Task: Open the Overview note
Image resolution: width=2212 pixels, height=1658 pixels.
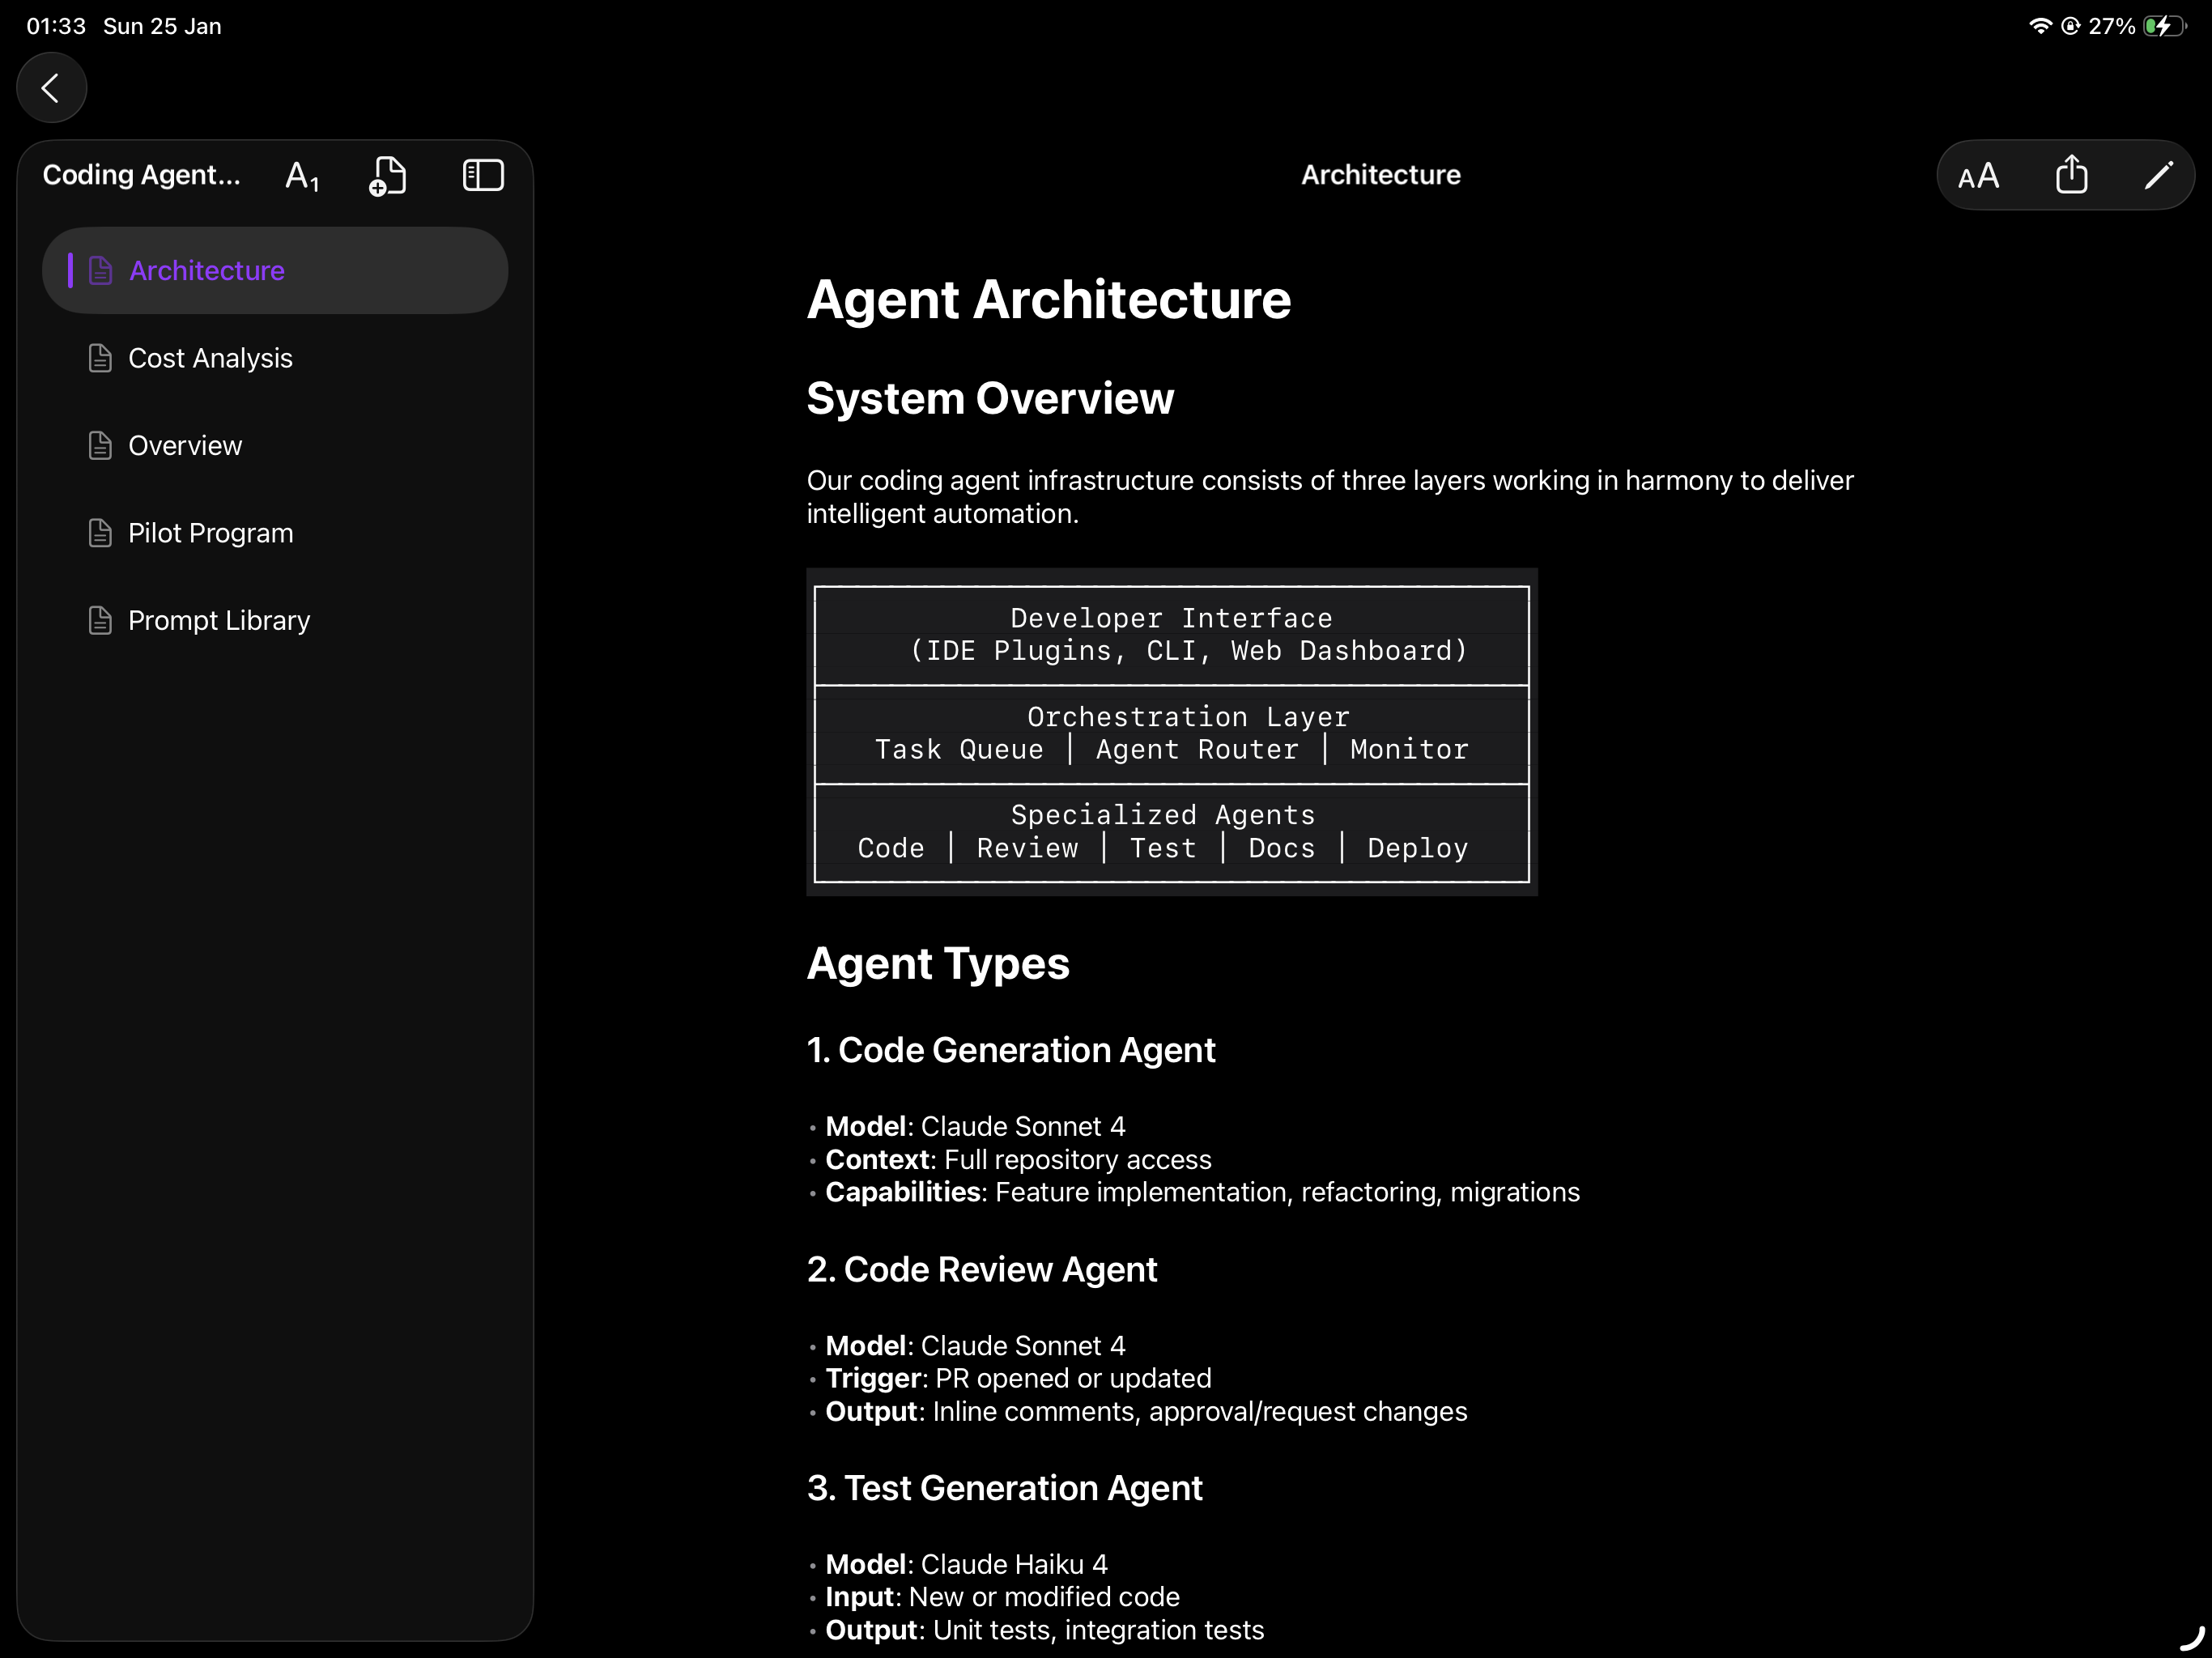Action: point(185,445)
